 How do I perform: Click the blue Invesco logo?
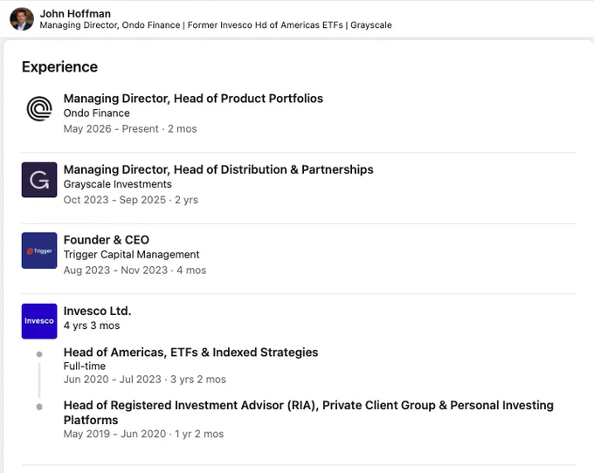39,321
